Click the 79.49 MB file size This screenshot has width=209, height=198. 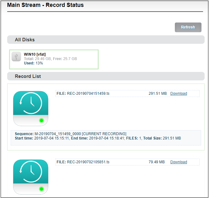[157, 162]
